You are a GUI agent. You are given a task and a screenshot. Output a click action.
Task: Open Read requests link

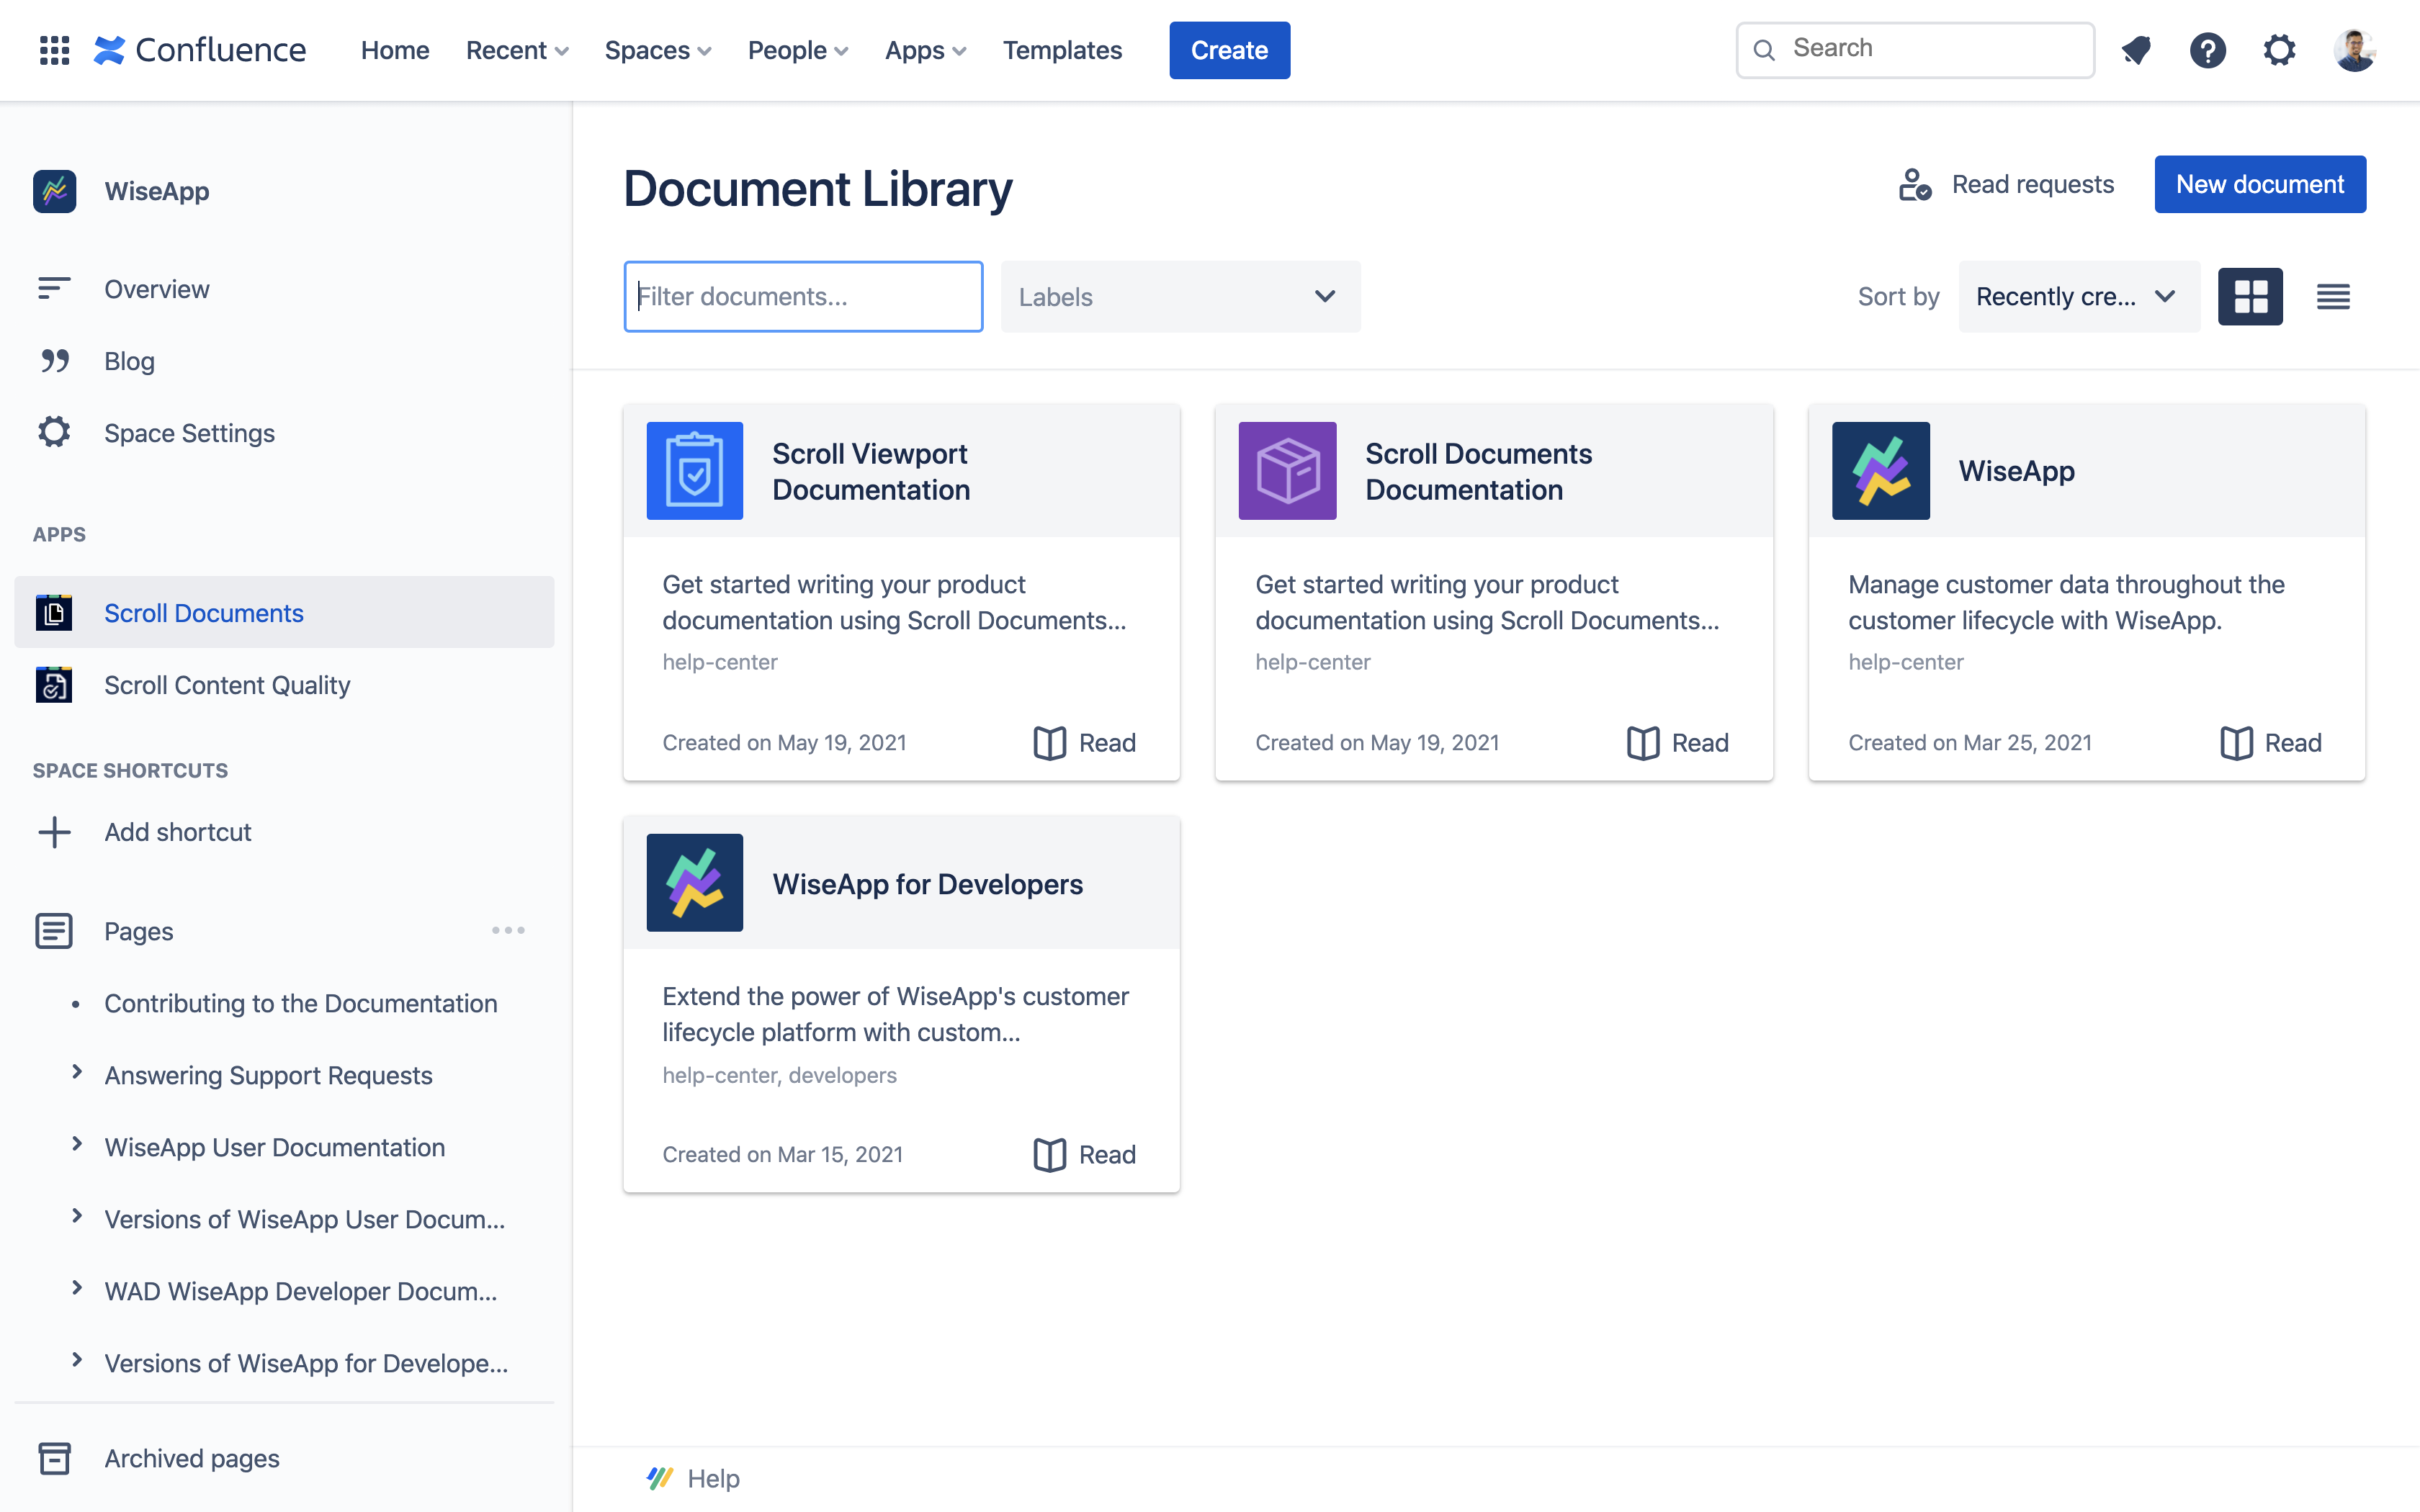click(x=2007, y=184)
